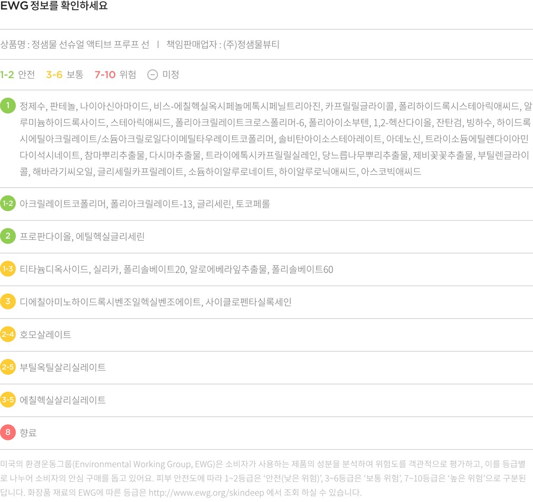Click the 미정 undetermined circle icon
Screen dimensions: 533x502
(x=153, y=74)
